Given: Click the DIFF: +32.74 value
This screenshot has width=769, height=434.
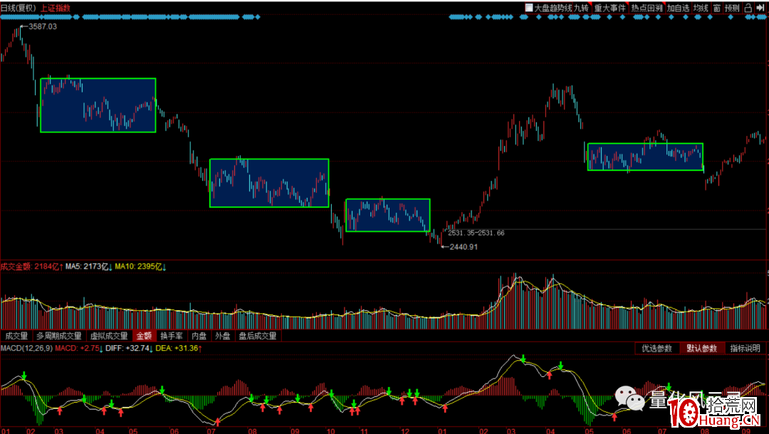Looking at the screenshot, I should (x=127, y=349).
